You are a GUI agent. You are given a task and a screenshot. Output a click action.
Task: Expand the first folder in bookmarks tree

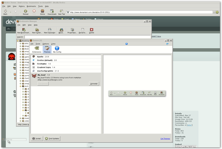tap(20, 43)
